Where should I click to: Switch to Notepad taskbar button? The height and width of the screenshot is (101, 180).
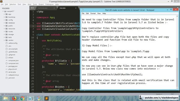pyautogui.click(x=30, y=98)
